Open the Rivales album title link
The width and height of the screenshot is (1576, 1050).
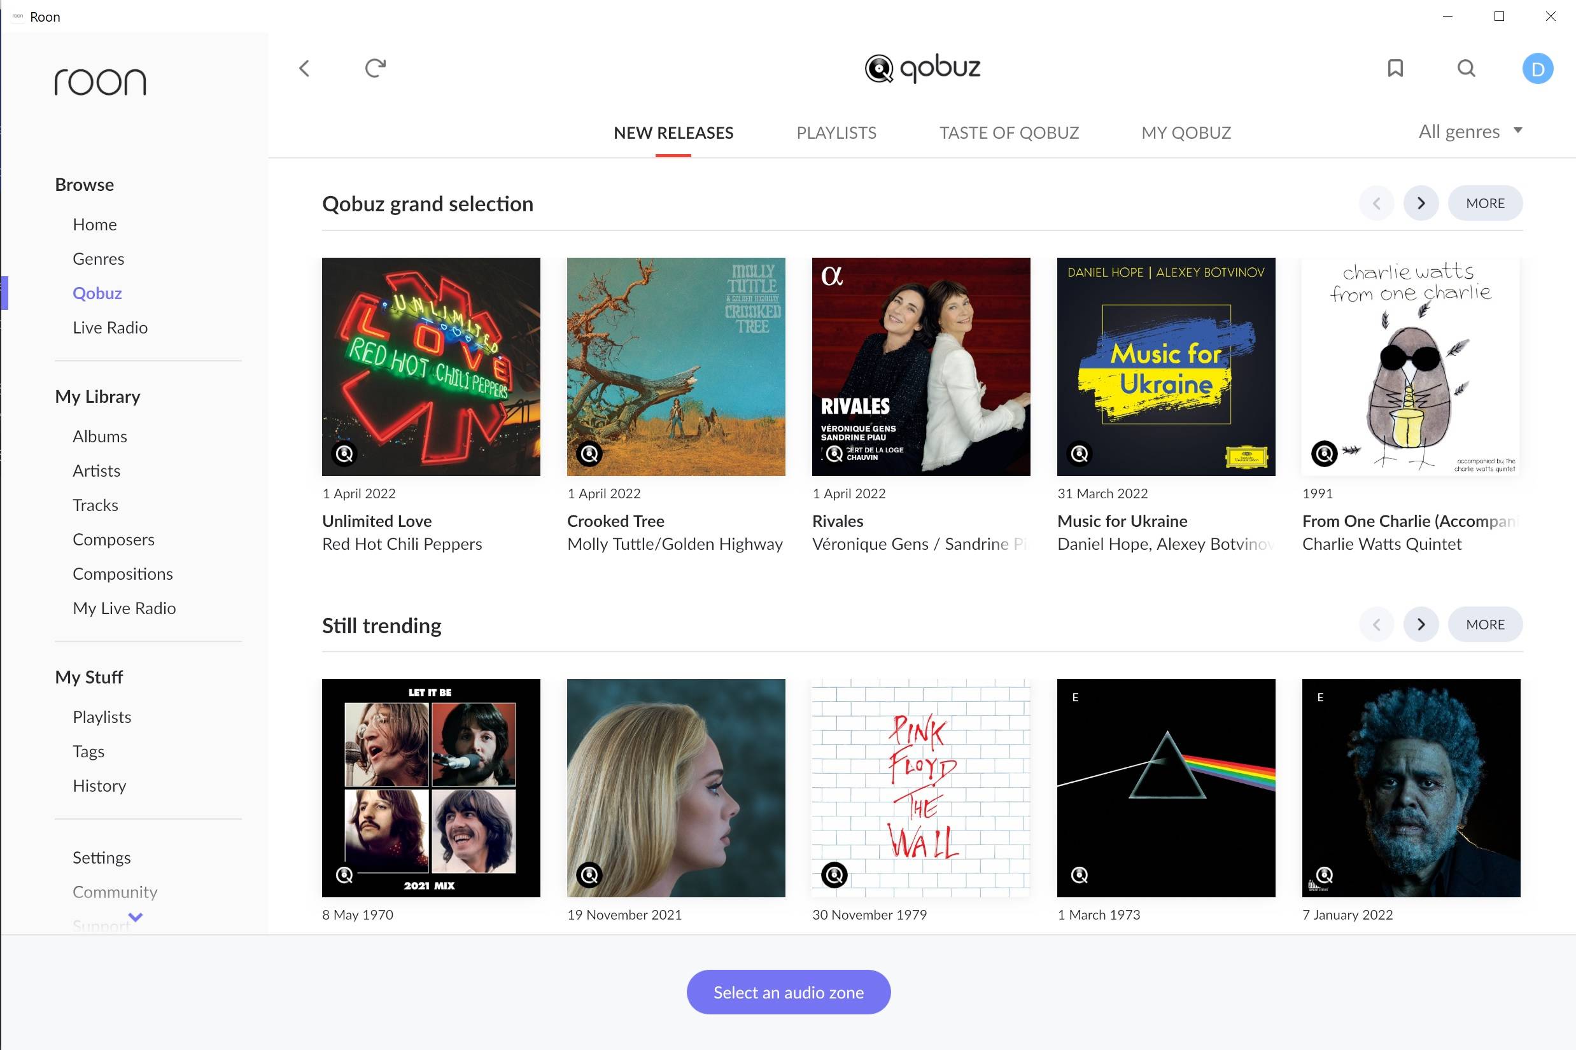[837, 521]
